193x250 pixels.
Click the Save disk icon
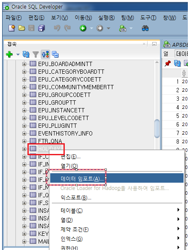pos(31,28)
